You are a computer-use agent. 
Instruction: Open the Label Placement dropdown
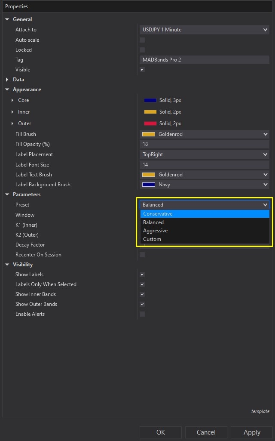(204, 154)
